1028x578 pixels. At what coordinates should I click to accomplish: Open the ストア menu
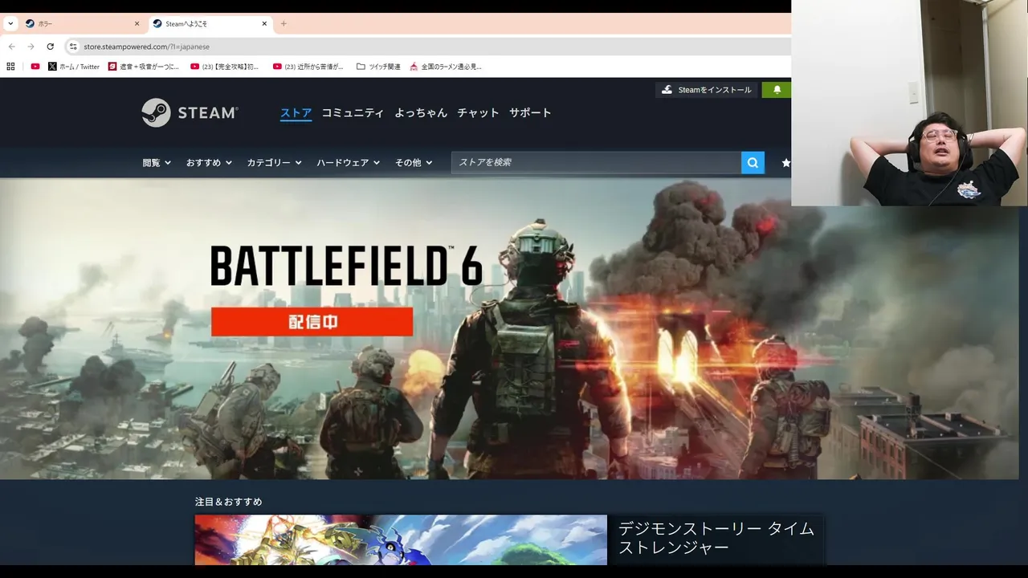[x=296, y=113]
